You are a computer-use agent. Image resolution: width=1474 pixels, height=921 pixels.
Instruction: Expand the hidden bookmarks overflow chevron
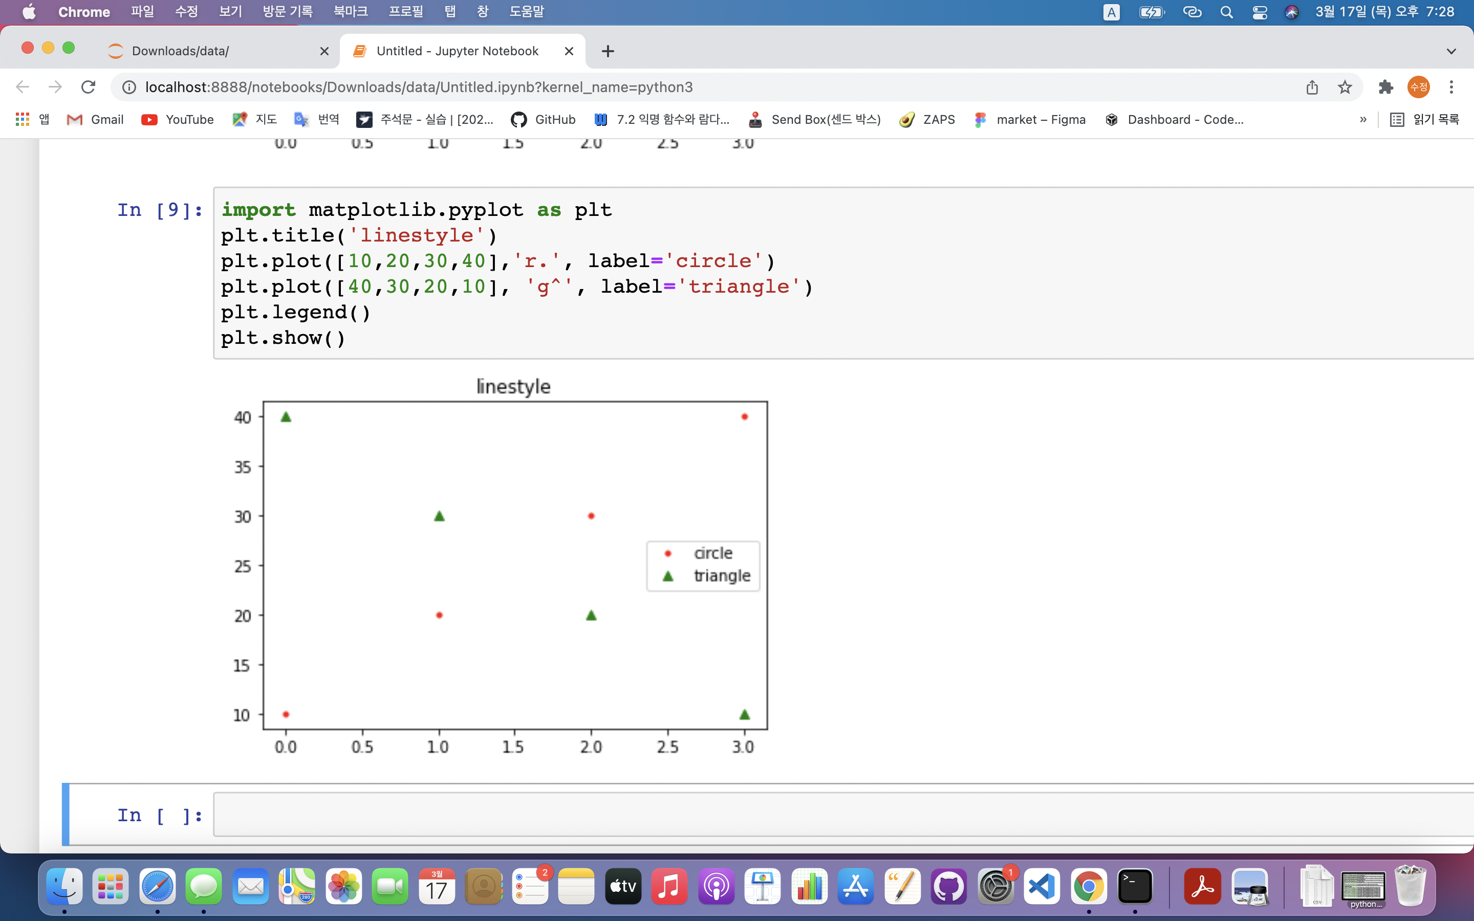tap(1363, 119)
